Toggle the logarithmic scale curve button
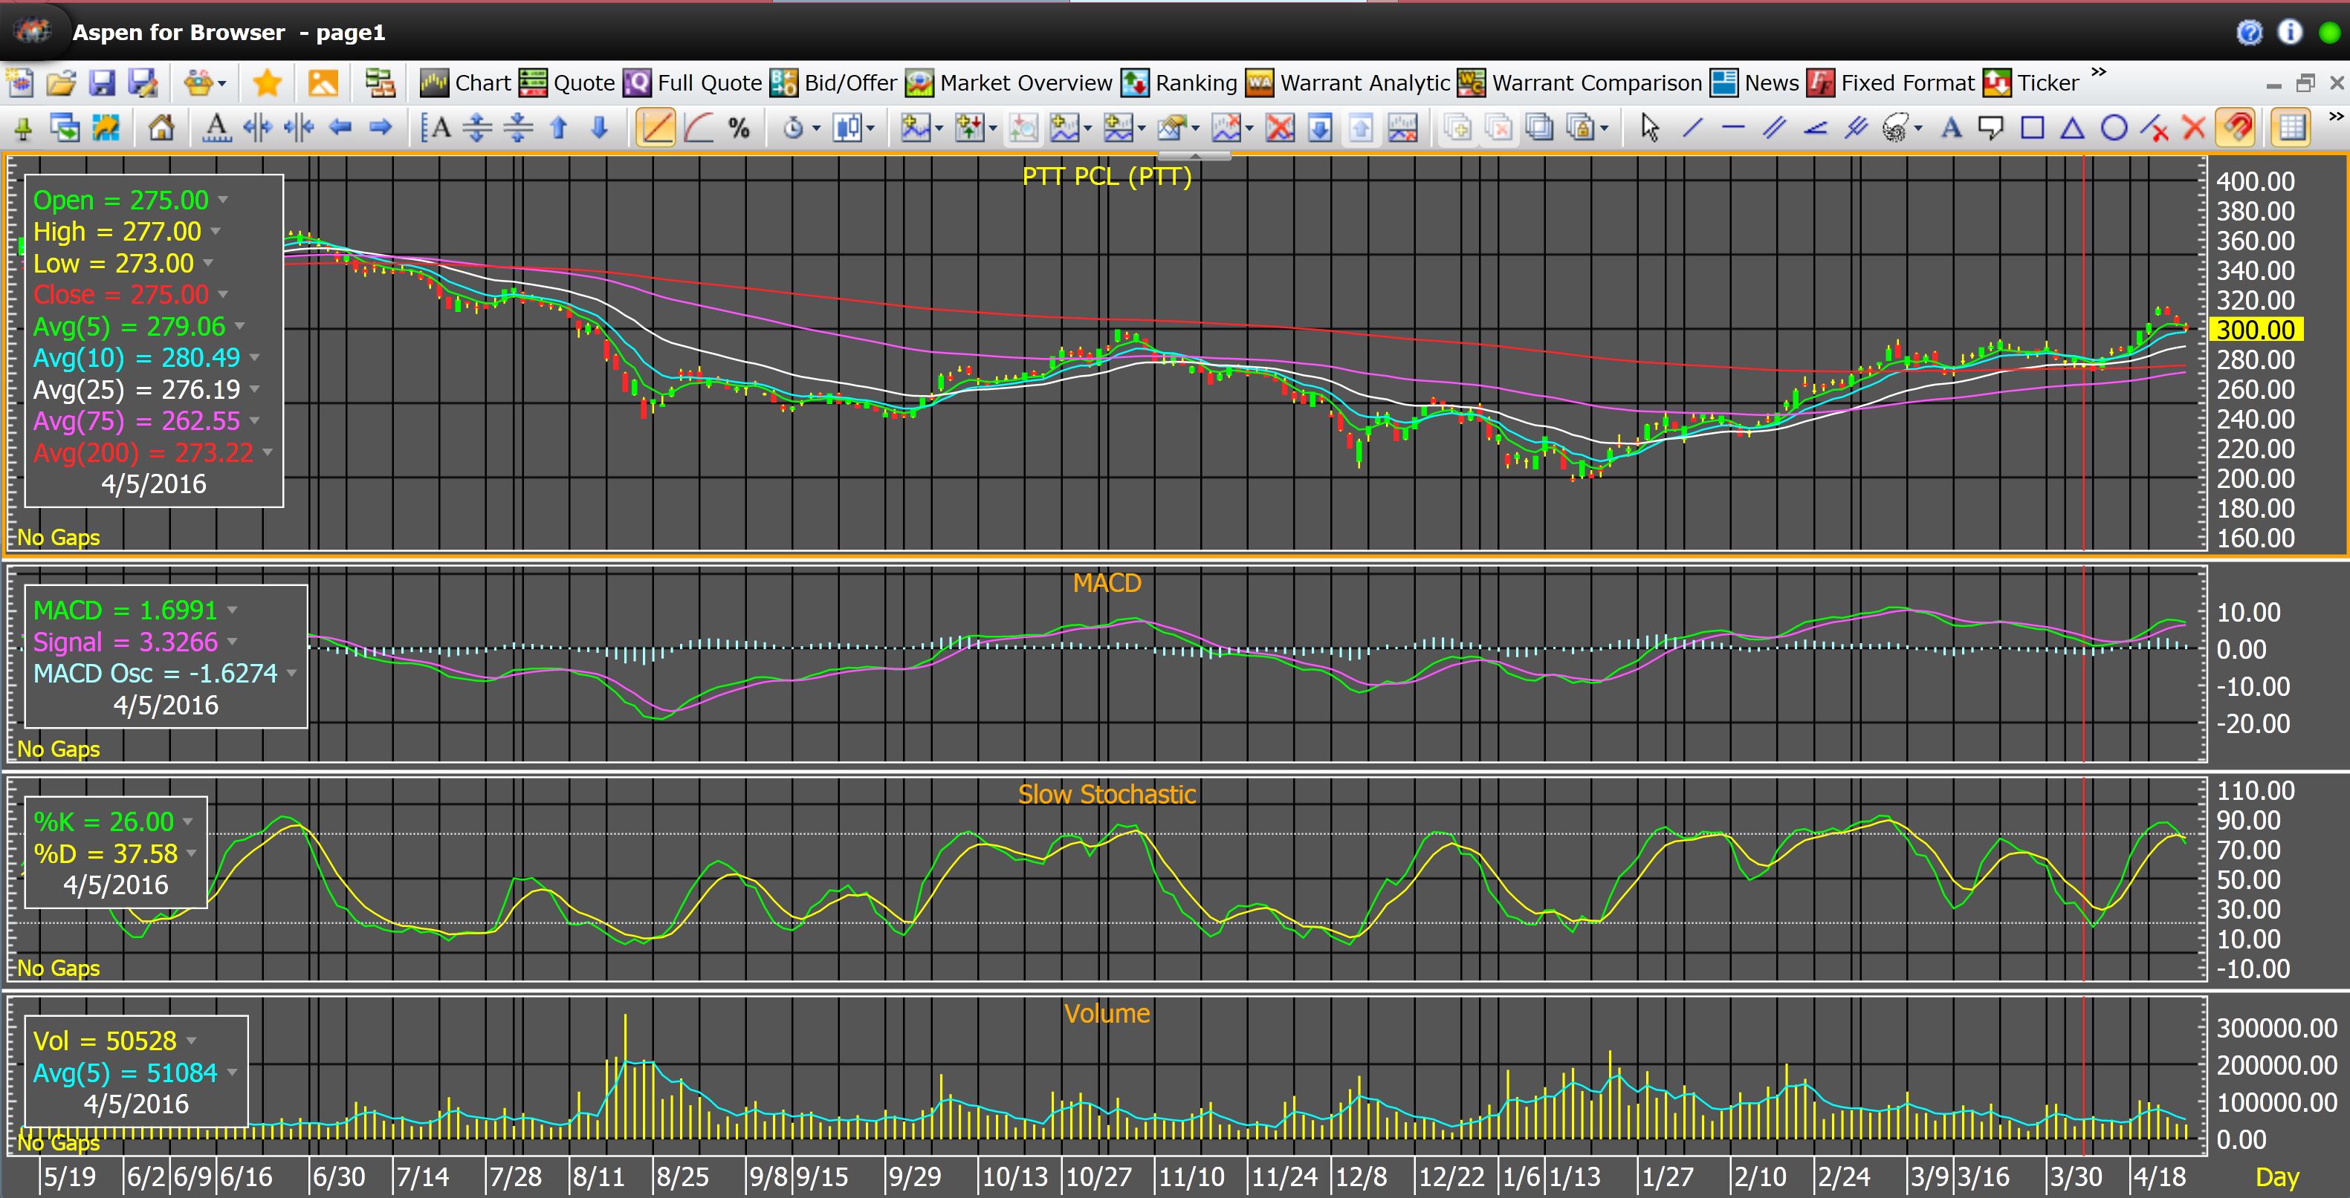This screenshot has height=1198, width=2350. 698,128
